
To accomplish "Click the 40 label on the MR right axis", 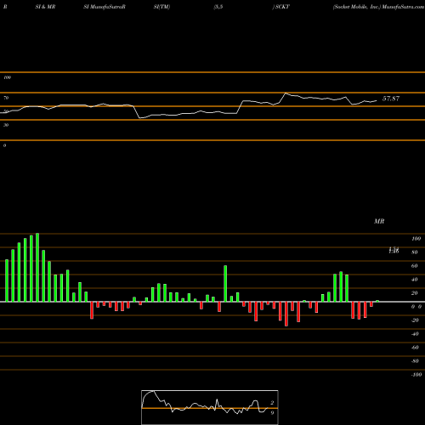I will (x=415, y=280).
